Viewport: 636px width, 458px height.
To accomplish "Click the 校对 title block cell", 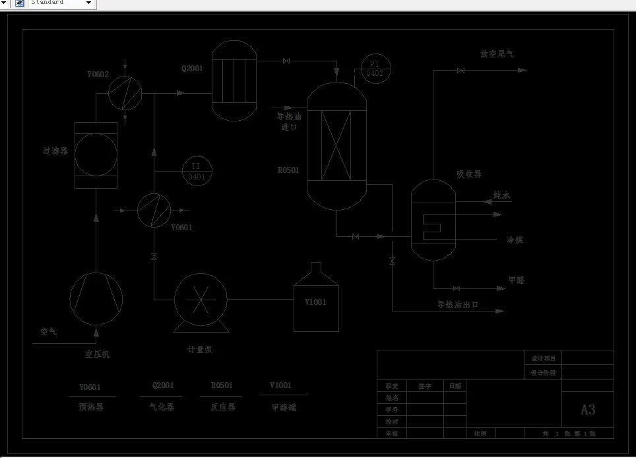I will coord(392,422).
